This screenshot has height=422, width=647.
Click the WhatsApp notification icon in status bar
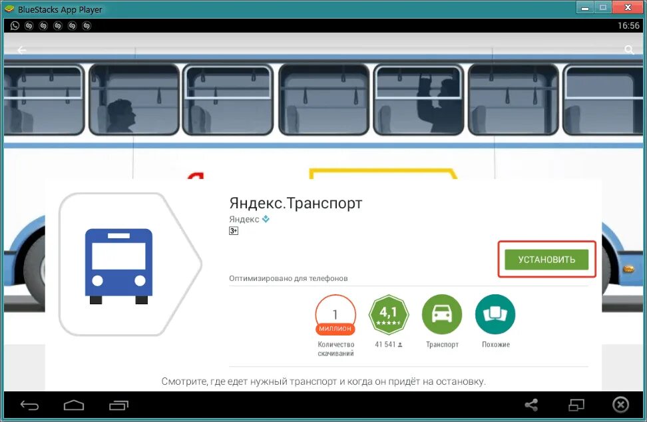click(15, 25)
